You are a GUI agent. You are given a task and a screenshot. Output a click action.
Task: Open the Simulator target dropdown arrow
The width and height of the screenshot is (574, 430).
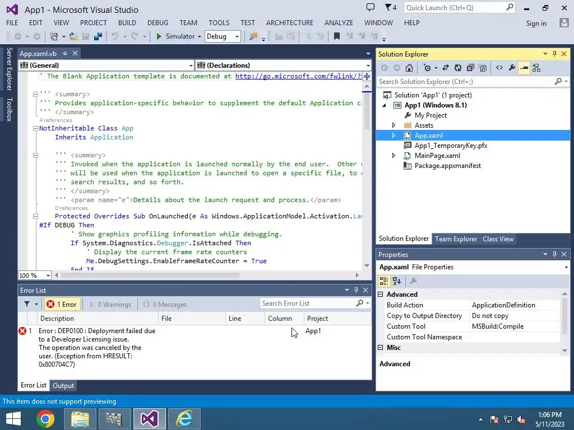click(x=200, y=36)
